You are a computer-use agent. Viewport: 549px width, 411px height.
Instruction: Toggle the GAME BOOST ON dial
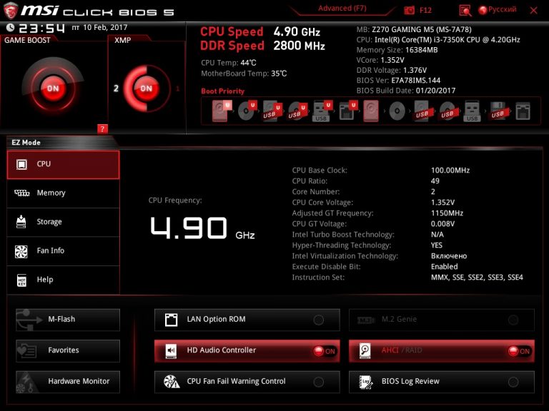point(53,88)
